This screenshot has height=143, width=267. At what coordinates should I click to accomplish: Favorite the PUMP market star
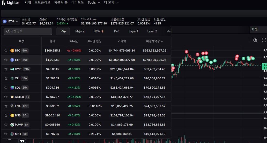click(x=6, y=125)
